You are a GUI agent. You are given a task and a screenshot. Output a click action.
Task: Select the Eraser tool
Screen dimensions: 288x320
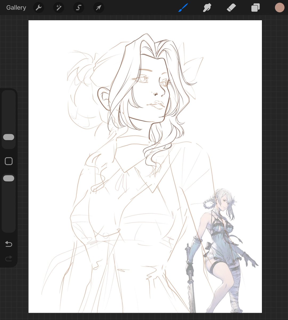pyautogui.click(x=231, y=8)
